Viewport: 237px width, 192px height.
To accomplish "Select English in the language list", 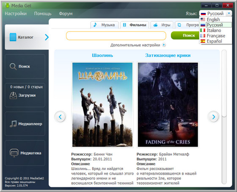I will pyautogui.click(x=216, y=19).
